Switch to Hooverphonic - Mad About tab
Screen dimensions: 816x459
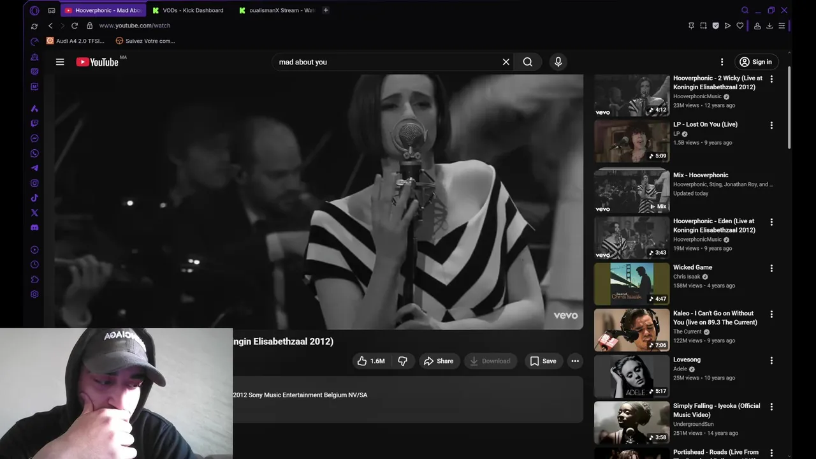coord(103,10)
